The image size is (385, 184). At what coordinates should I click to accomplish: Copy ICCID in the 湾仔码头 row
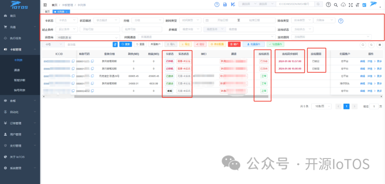[x=73, y=83]
